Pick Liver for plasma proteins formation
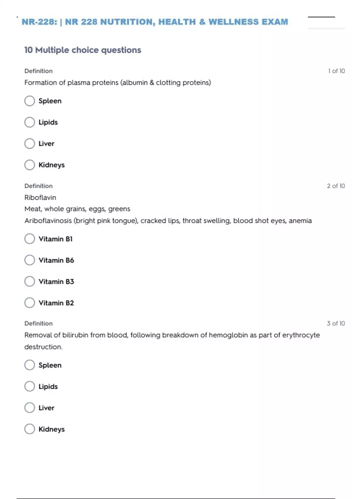352x499 pixels. tap(30, 144)
